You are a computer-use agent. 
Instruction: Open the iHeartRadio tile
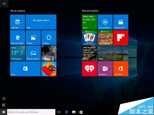coord(89,69)
